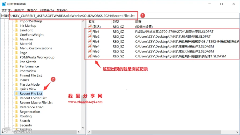Select the Quick View folder icon
The height and width of the screenshot is (135, 240).
coord(16,89)
